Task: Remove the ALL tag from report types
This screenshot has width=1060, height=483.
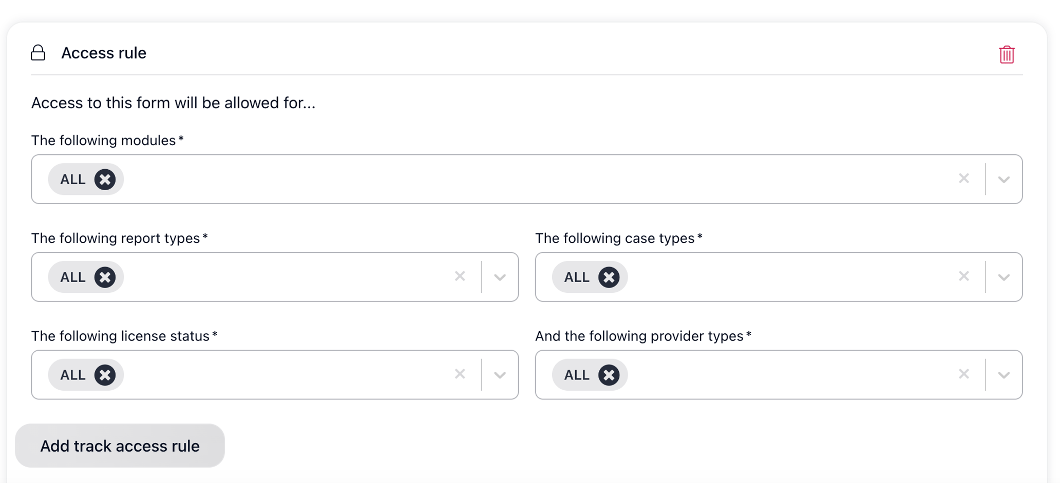Action: click(105, 277)
